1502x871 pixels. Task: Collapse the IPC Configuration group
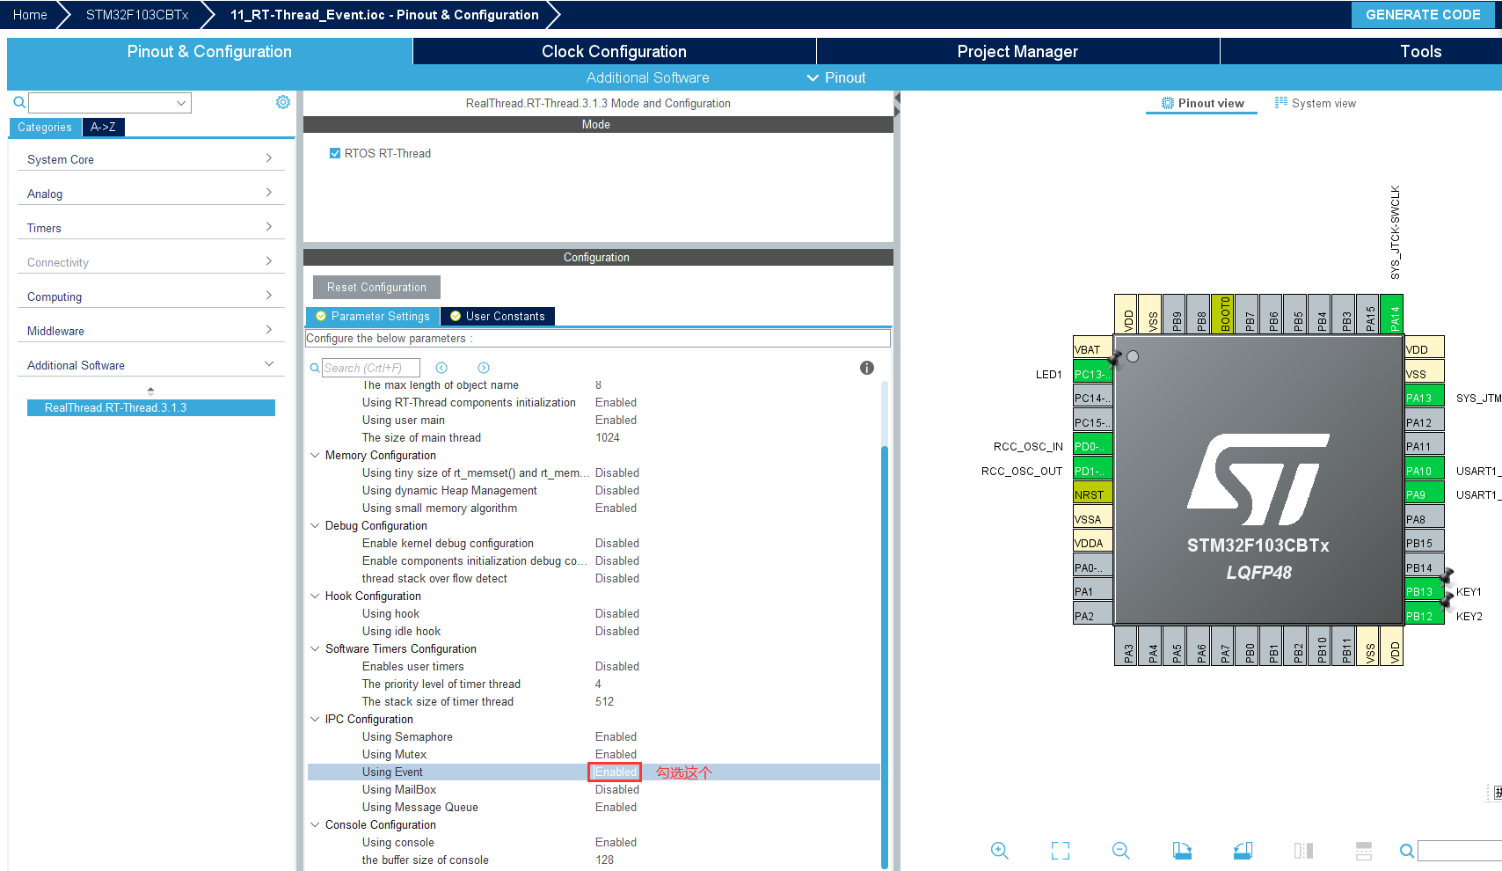pos(315,719)
